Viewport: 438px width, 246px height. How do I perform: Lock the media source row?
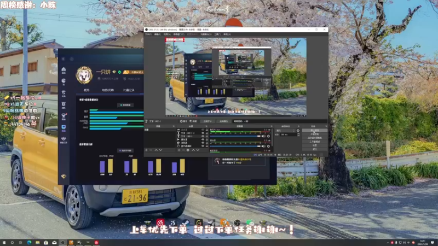pyautogui.click(x=207, y=139)
